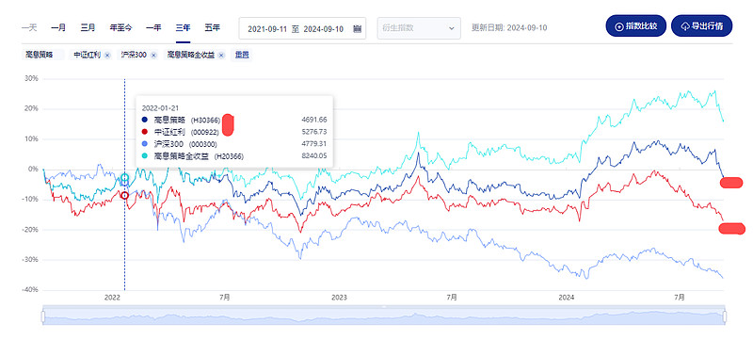Click the right handle of timeline range slider
Screen dimensions: 753x340
tap(725, 316)
